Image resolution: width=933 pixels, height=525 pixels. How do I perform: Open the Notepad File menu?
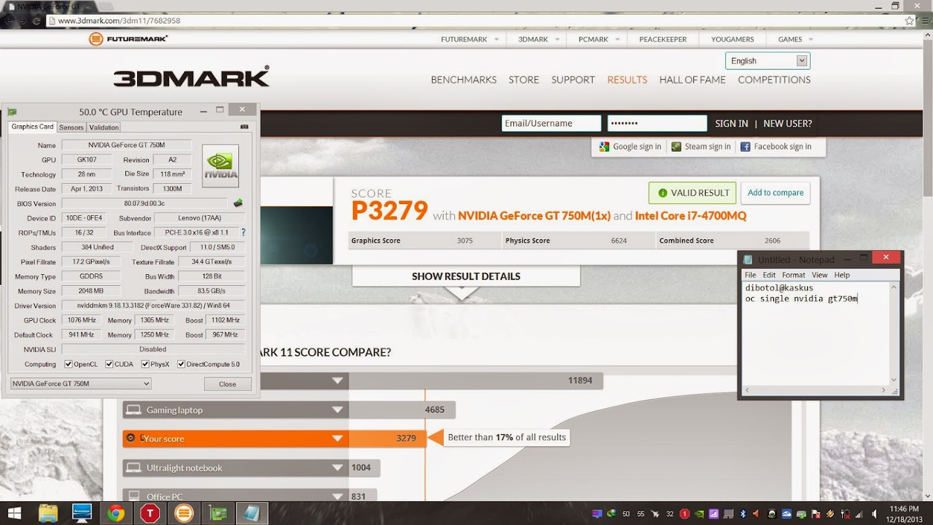pyautogui.click(x=750, y=275)
